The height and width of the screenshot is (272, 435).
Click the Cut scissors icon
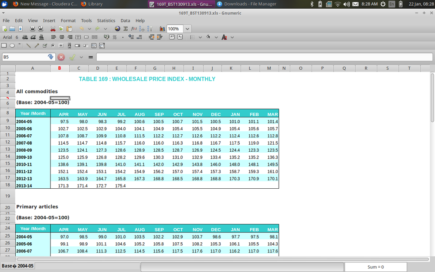(x=53, y=29)
